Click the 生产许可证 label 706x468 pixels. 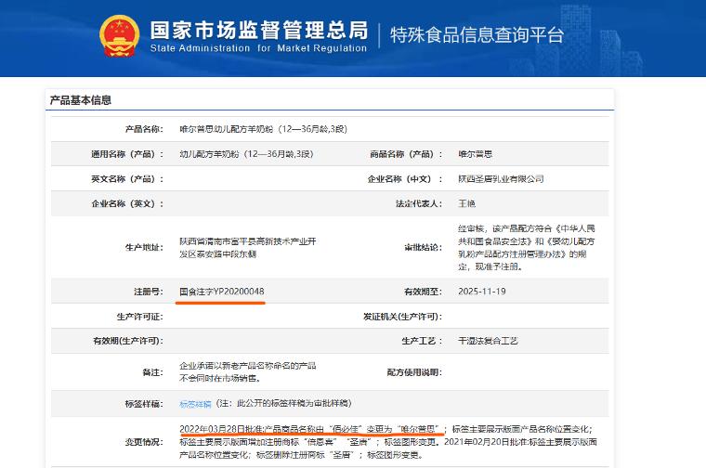pos(140,317)
